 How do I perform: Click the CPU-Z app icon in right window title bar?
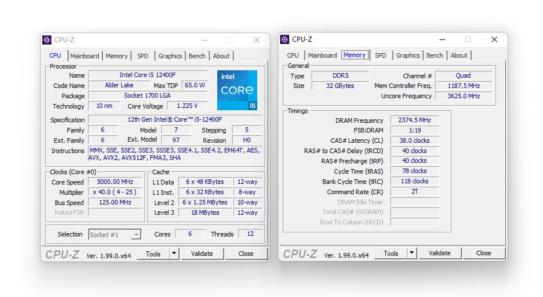[x=285, y=39]
